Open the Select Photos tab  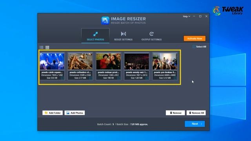point(95,36)
